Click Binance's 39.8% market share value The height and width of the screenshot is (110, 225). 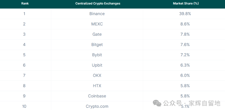tap(185, 14)
